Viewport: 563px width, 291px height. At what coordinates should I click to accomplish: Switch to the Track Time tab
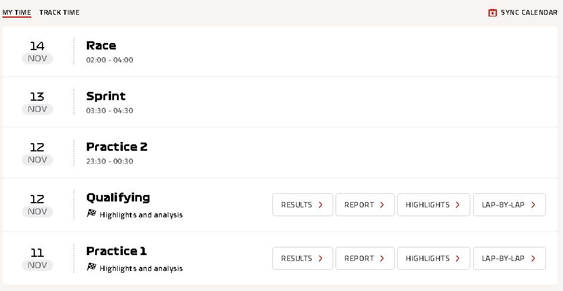pos(59,12)
